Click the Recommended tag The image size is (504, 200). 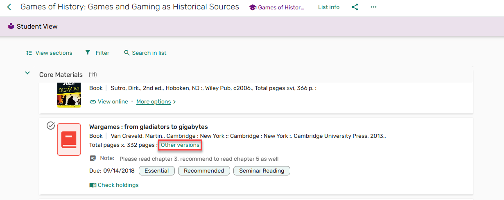tap(204, 171)
